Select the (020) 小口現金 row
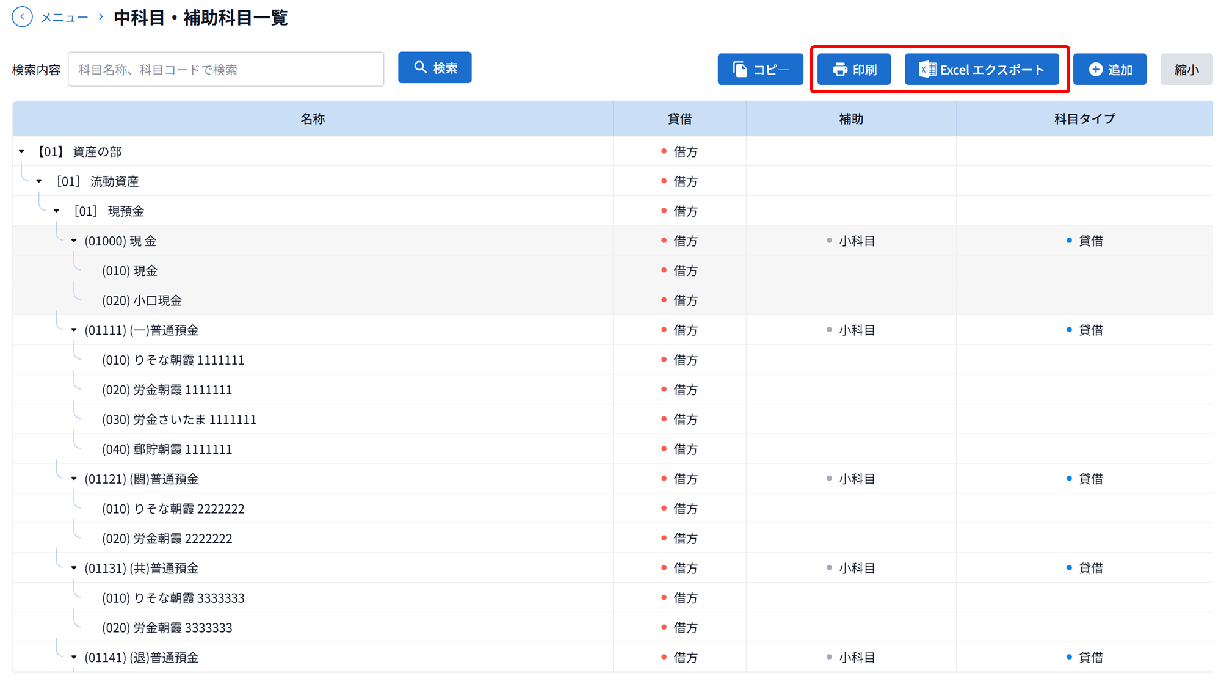Screen dimensions: 1221x687 pyautogui.click(x=612, y=300)
